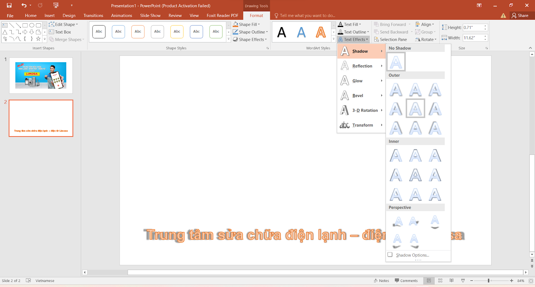The image size is (535, 287).
Task: Pick the blue WordArt letter A style
Action: tap(301, 32)
